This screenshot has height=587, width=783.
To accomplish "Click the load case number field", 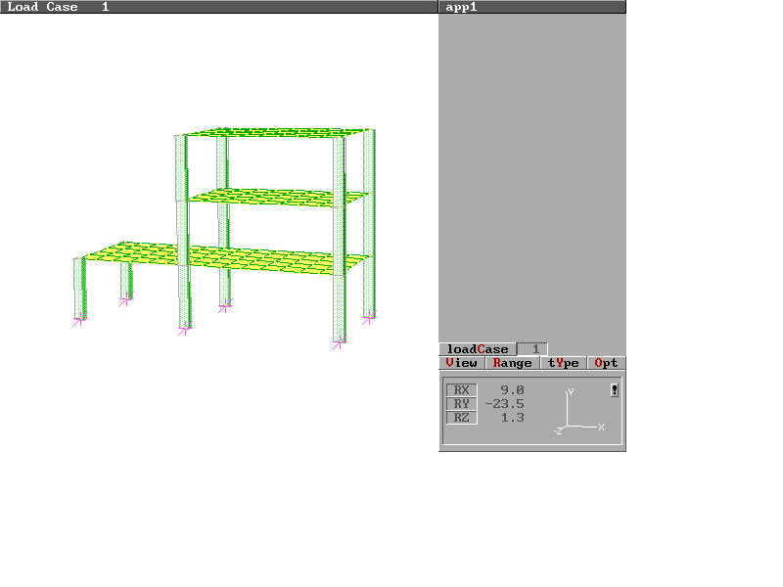I will pos(534,349).
